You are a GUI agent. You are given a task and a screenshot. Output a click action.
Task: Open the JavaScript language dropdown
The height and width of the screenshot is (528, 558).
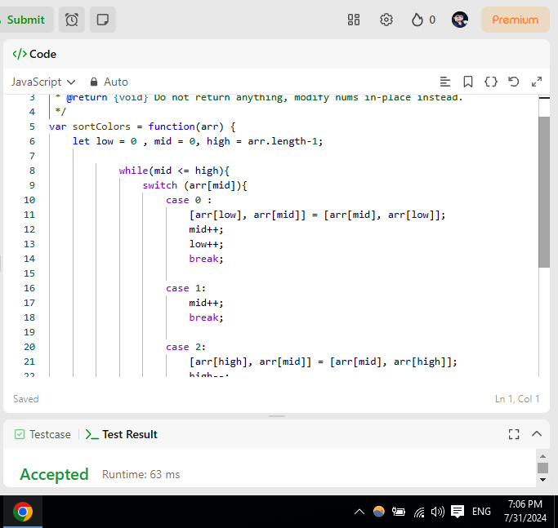point(43,82)
